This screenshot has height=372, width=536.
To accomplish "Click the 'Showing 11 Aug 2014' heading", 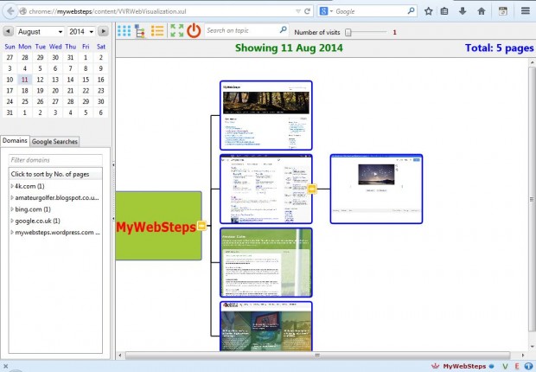I will [289, 48].
